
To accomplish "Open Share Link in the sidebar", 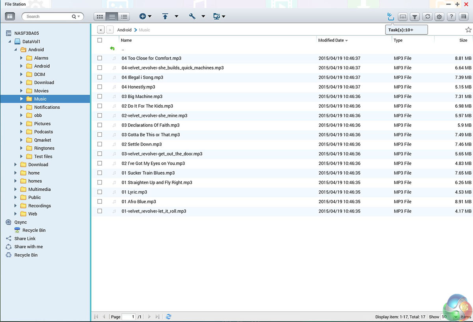I will click(x=25, y=238).
